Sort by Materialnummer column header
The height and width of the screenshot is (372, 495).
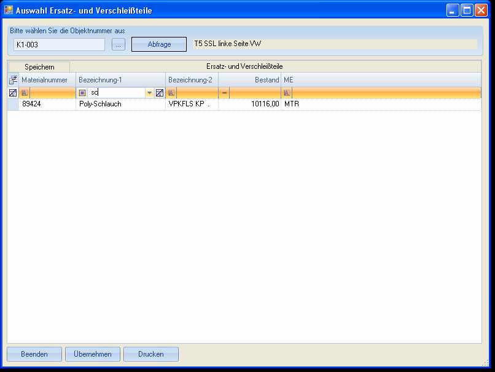[47, 80]
